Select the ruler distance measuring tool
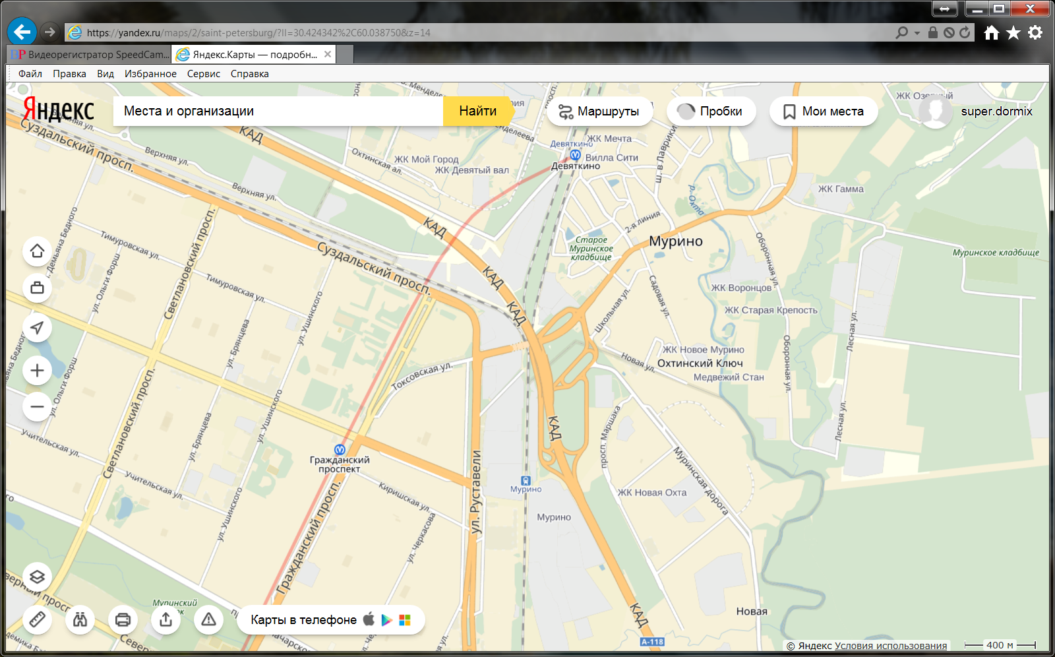This screenshot has height=657, width=1055. [37, 619]
